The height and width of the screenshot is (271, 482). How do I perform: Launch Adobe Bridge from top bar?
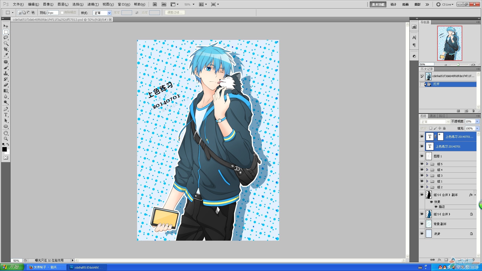pos(155,5)
